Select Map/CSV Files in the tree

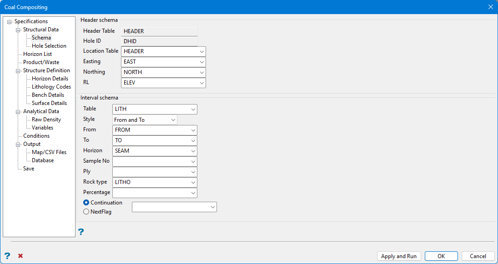click(49, 152)
